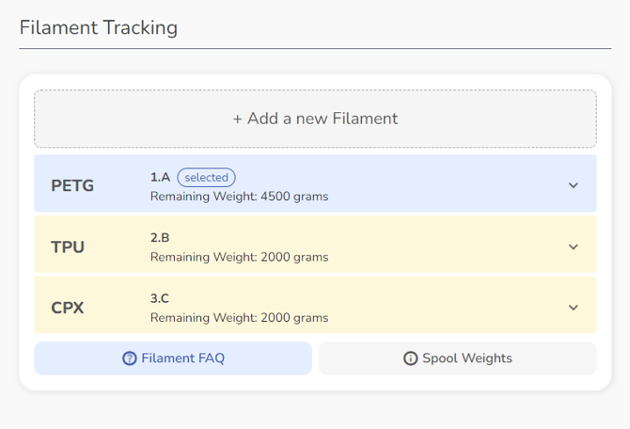Click the CPX material label
Screen dimensions: 630x429
[x=68, y=308]
